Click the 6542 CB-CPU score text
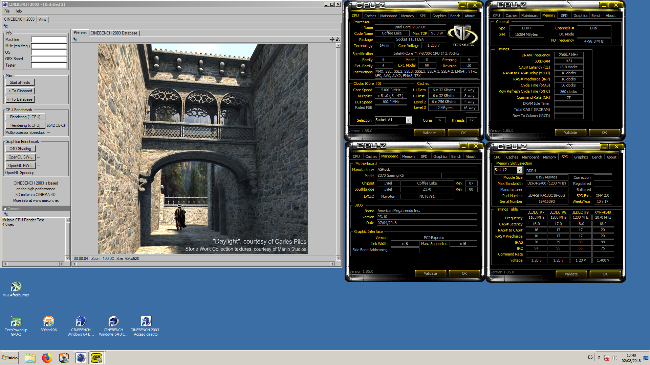650x365 pixels. coord(57,125)
